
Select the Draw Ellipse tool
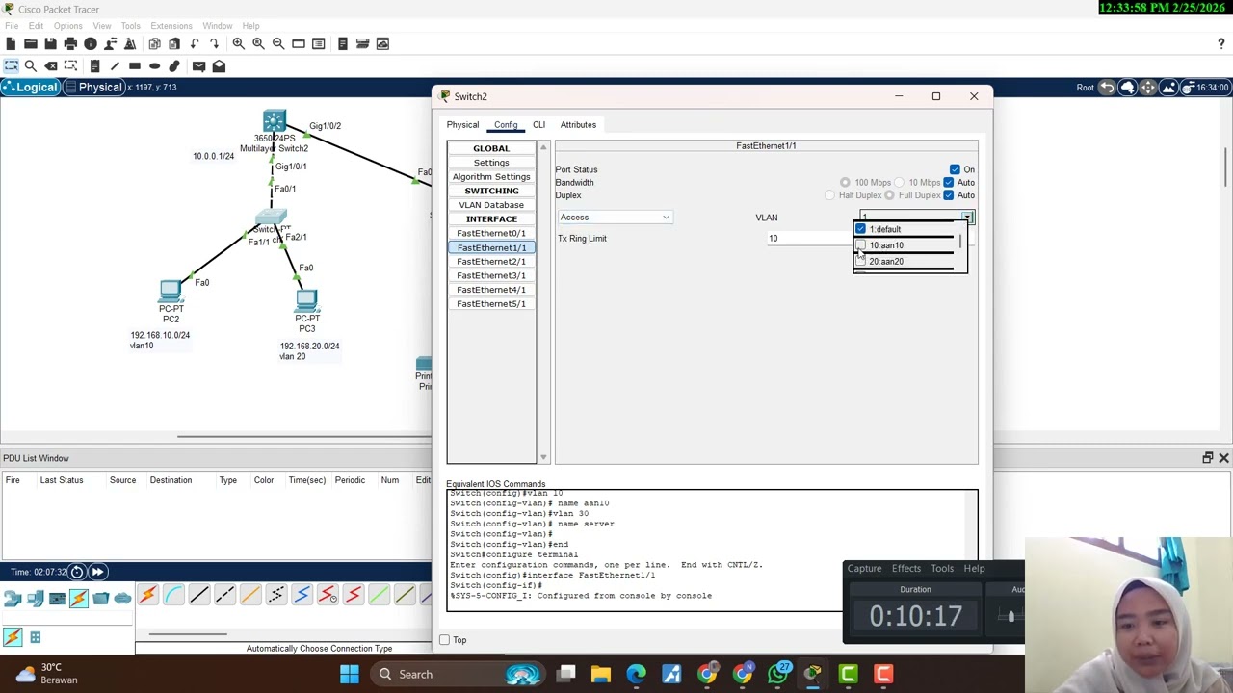click(154, 65)
